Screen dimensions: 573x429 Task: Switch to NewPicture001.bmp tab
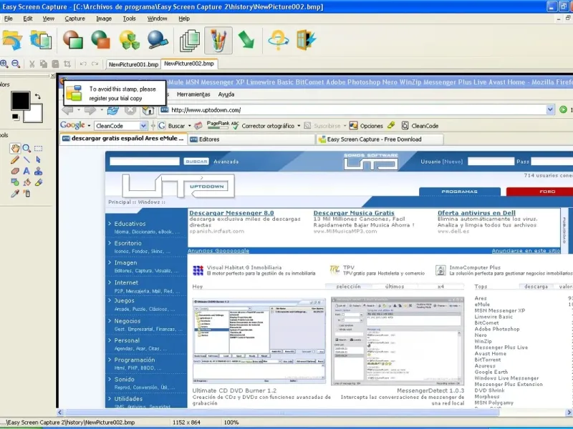click(133, 64)
